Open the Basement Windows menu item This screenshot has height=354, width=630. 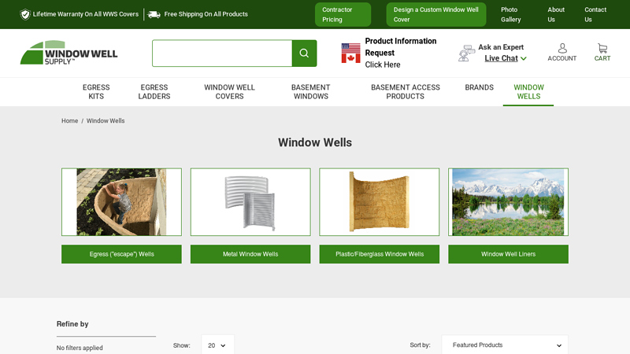310,92
